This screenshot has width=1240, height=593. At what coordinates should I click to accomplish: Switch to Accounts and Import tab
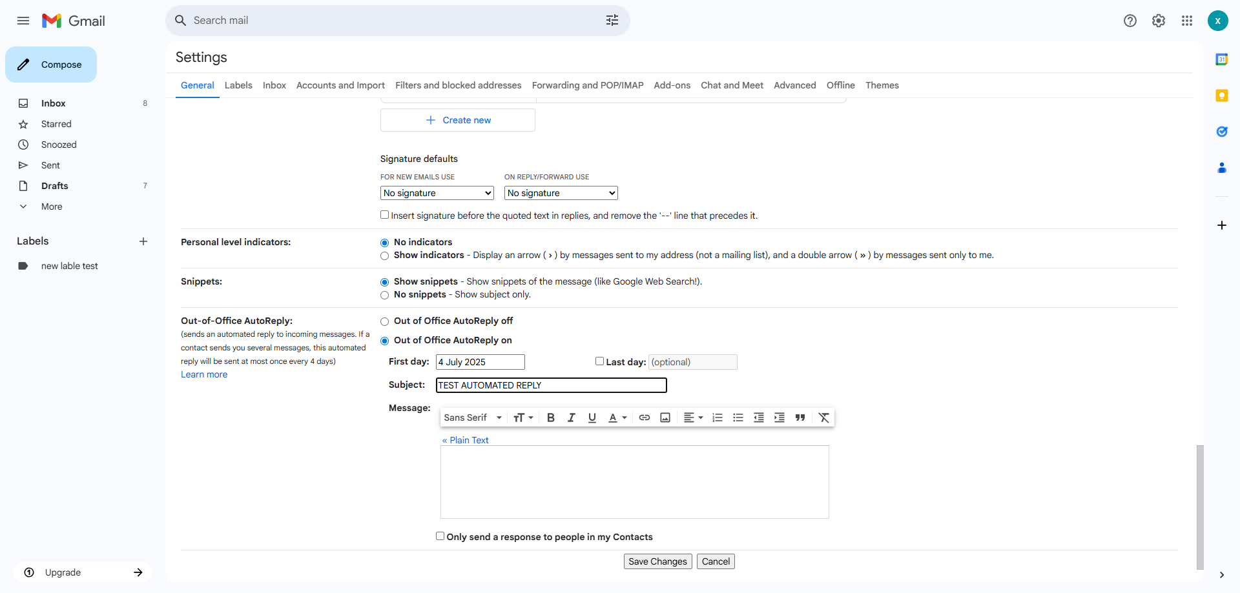point(340,85)
